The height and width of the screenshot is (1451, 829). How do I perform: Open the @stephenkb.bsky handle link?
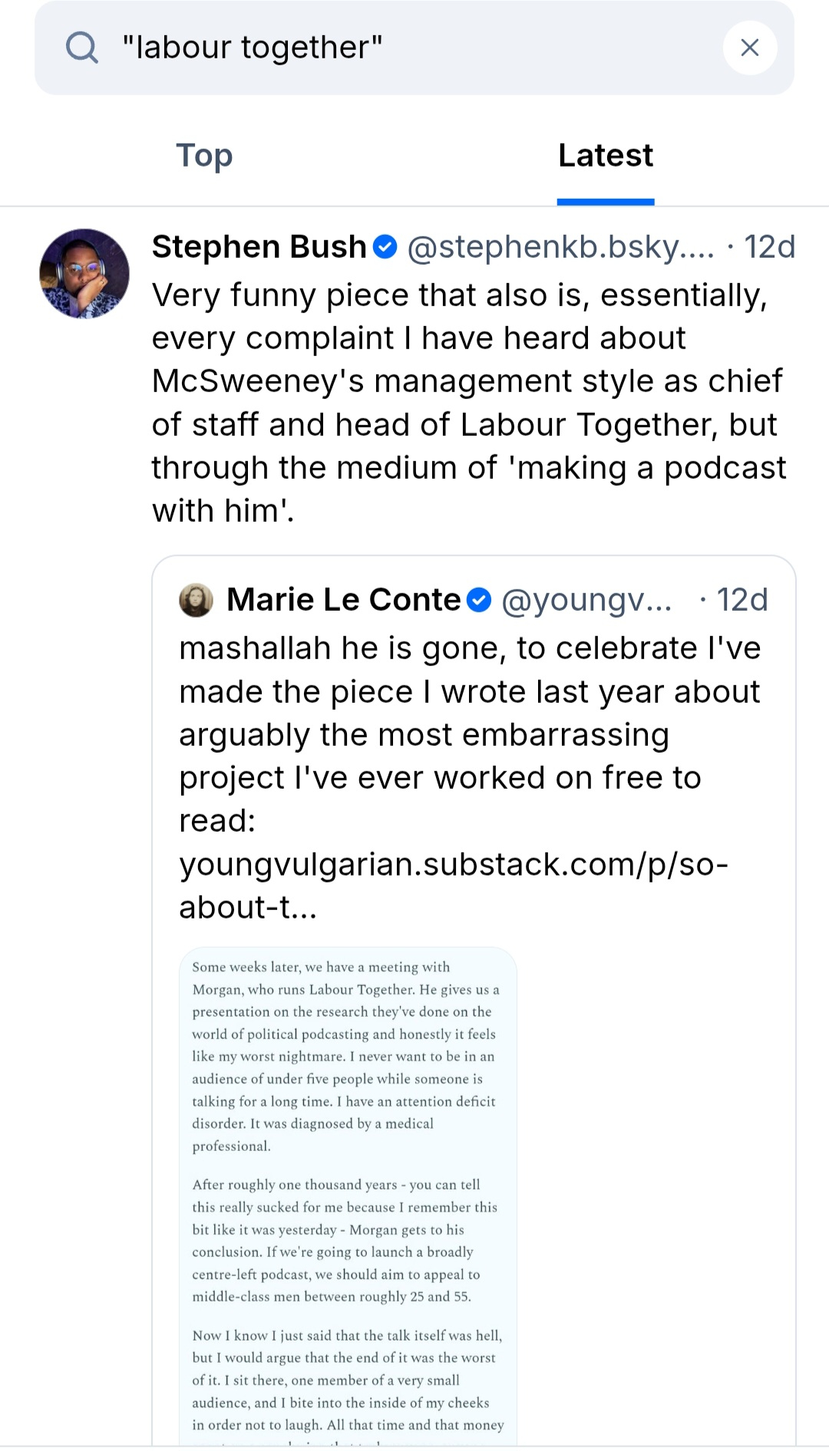(x=560, y=247)
